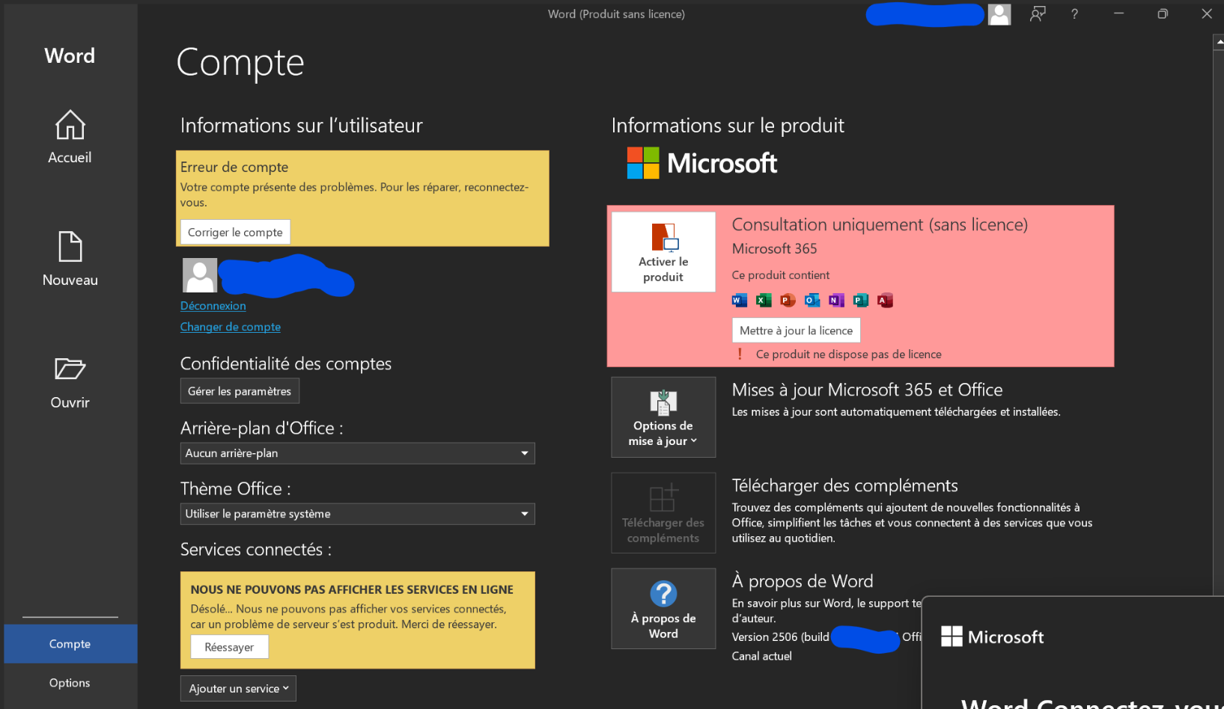The image size is (1224, 709).
Task: Click the Réessayer button
Action: point(229,647)
